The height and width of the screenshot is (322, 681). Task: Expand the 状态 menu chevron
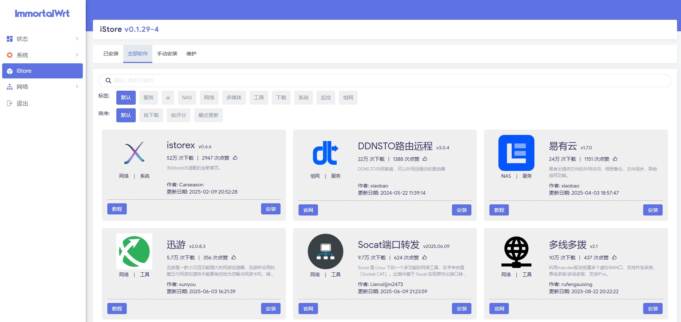pos(77,38)
